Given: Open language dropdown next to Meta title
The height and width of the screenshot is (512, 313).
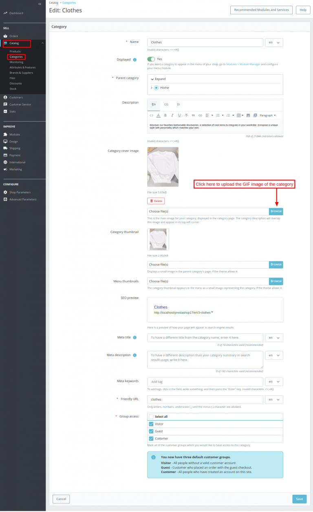Looking at the screenshot, I should 274,338.
